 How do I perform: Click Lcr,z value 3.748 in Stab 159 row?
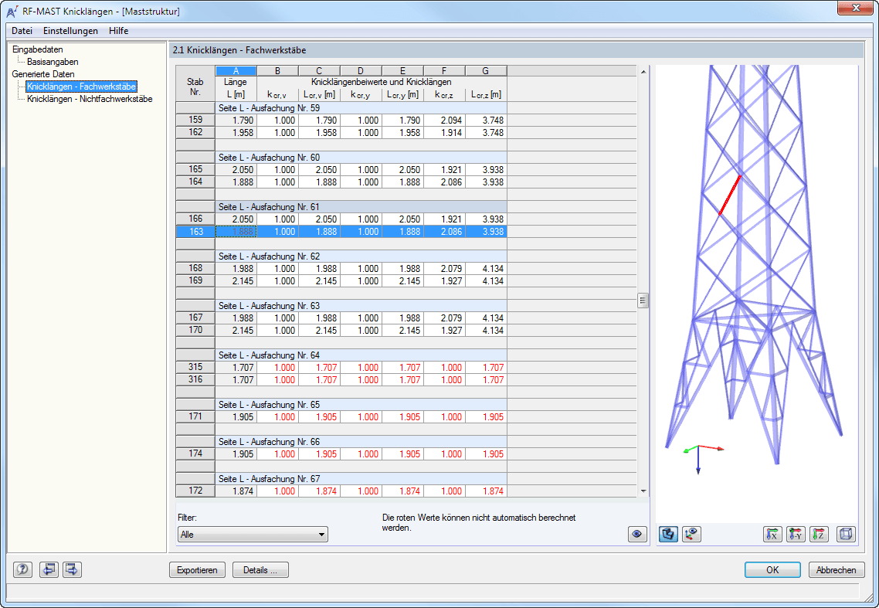click(486, 120)
